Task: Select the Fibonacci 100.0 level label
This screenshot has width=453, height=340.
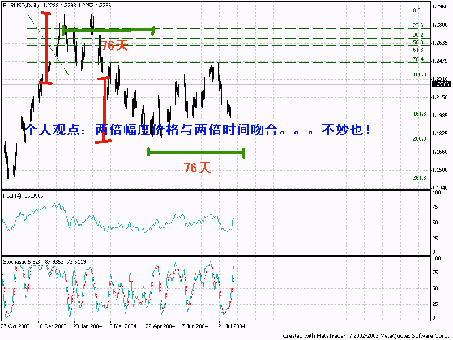Action: tap(420, 75)
